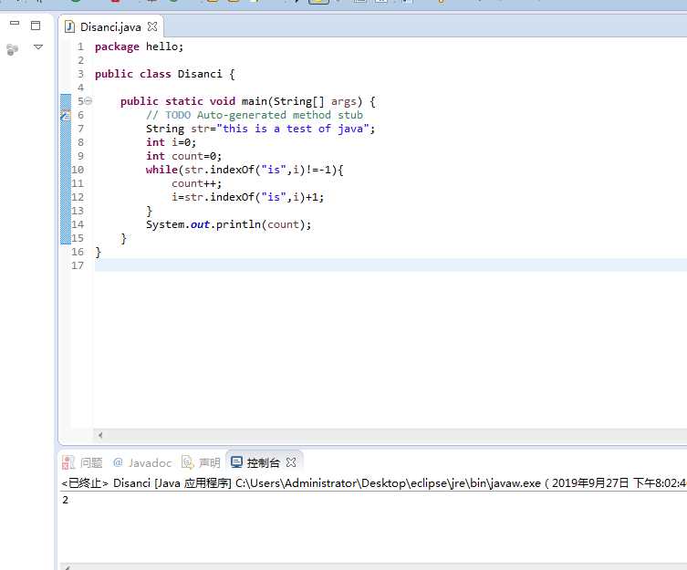
Task: Click the "int i=0;" statement
Action: pos(171,142)
